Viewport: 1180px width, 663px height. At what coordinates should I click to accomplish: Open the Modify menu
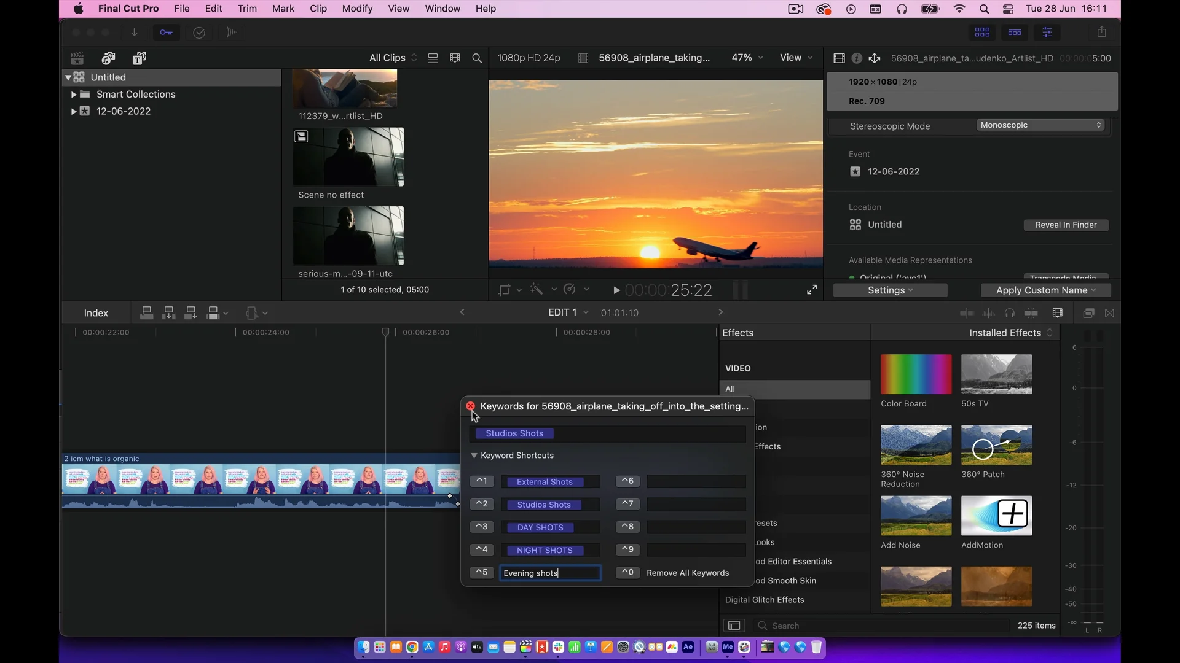point(357,9)
